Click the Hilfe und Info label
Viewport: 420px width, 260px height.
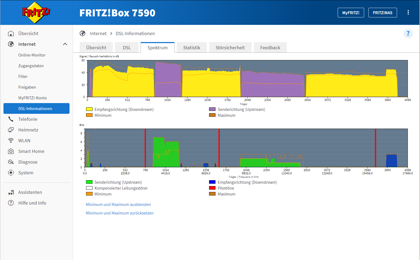tap(32, 203)
